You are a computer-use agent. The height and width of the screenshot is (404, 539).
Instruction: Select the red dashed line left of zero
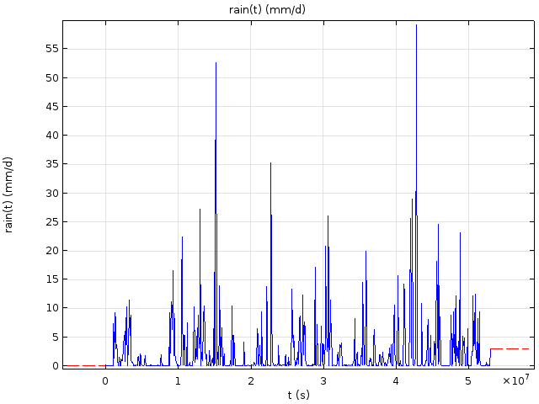84,365
